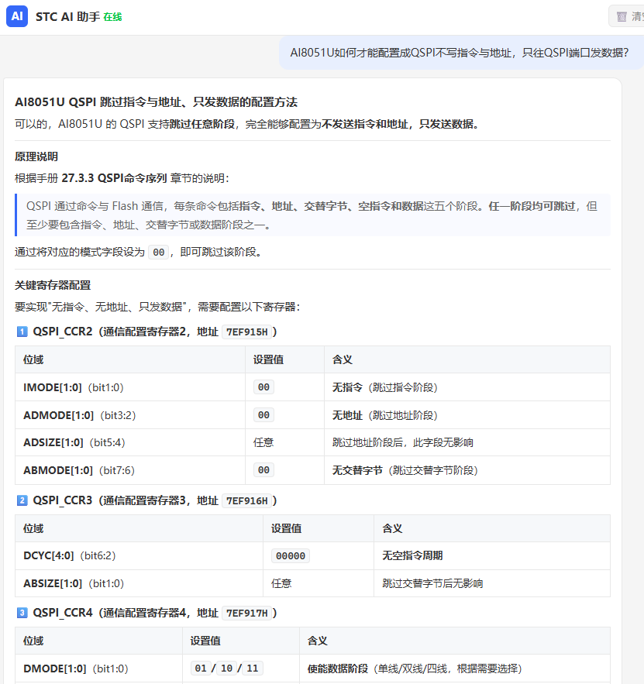Image resolution: width=644 pixels, height=684 pixels.
Task: Click the 使能数据阶段 meaning cell
Action: pyautogui.click(x=455, y=669)
